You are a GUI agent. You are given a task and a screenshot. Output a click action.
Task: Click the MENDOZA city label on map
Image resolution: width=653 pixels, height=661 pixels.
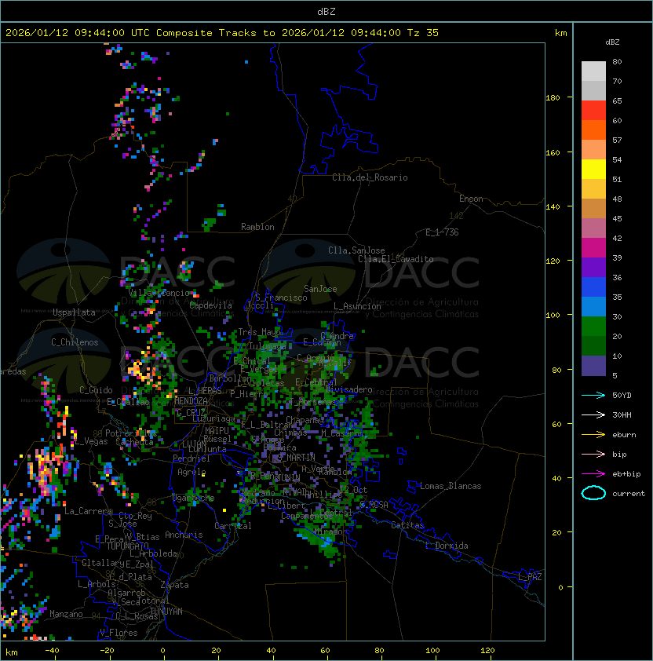pos(191,401)
